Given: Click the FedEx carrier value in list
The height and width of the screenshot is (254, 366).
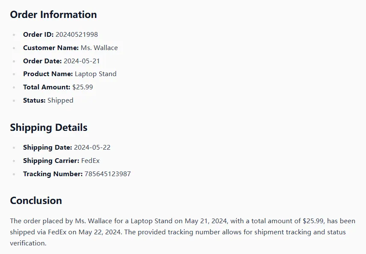Looking at the screenshot, I should click(x=90, y=161).
